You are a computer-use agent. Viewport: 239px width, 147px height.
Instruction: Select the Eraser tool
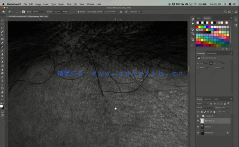[2, 62]
